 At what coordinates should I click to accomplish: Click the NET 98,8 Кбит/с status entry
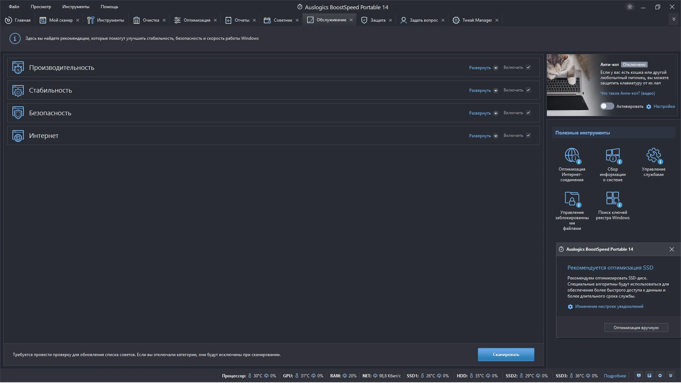coord(381,376)
